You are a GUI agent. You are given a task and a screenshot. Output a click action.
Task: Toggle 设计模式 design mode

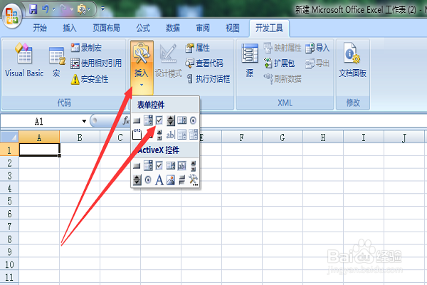(168, 61)
